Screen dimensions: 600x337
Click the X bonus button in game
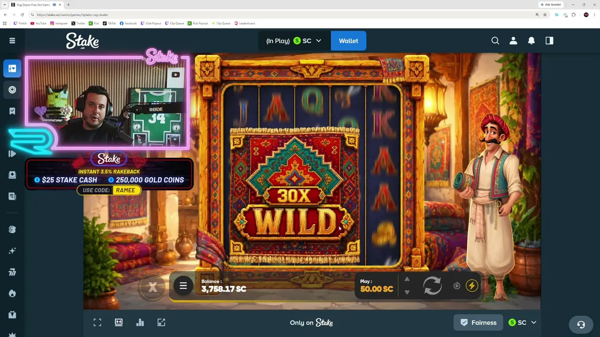click(153, 287)
